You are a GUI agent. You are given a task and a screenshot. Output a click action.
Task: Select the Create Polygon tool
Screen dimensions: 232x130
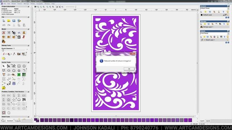pyautogui.click(x=14, y=70)
